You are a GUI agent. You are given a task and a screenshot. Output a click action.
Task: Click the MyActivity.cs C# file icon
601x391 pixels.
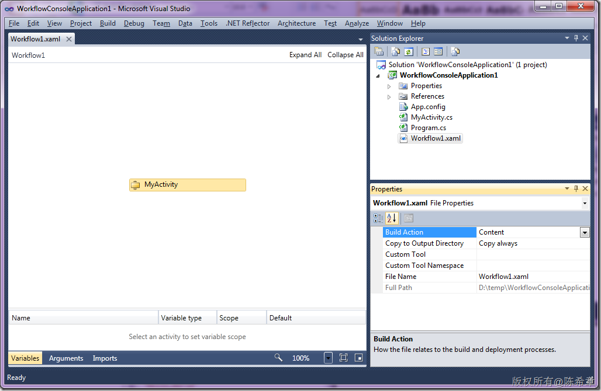(x=403, y=117)
